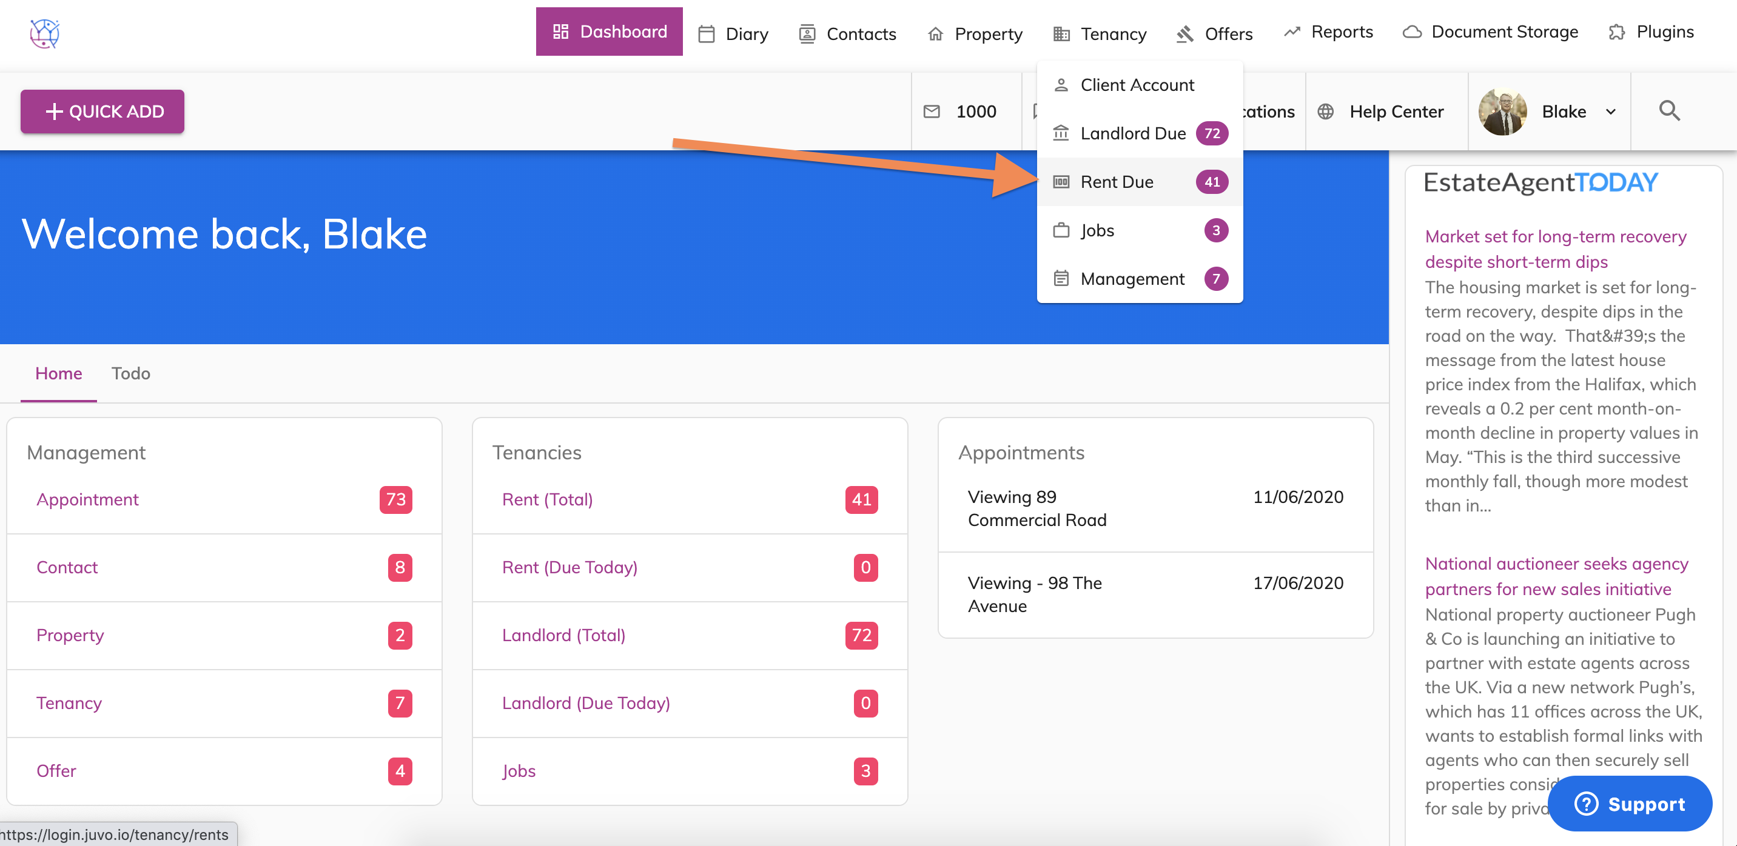Click Blake's profile avatar photo
Screen dimensions: 1737x846
pyautogui.click(x=1502, y=112)
